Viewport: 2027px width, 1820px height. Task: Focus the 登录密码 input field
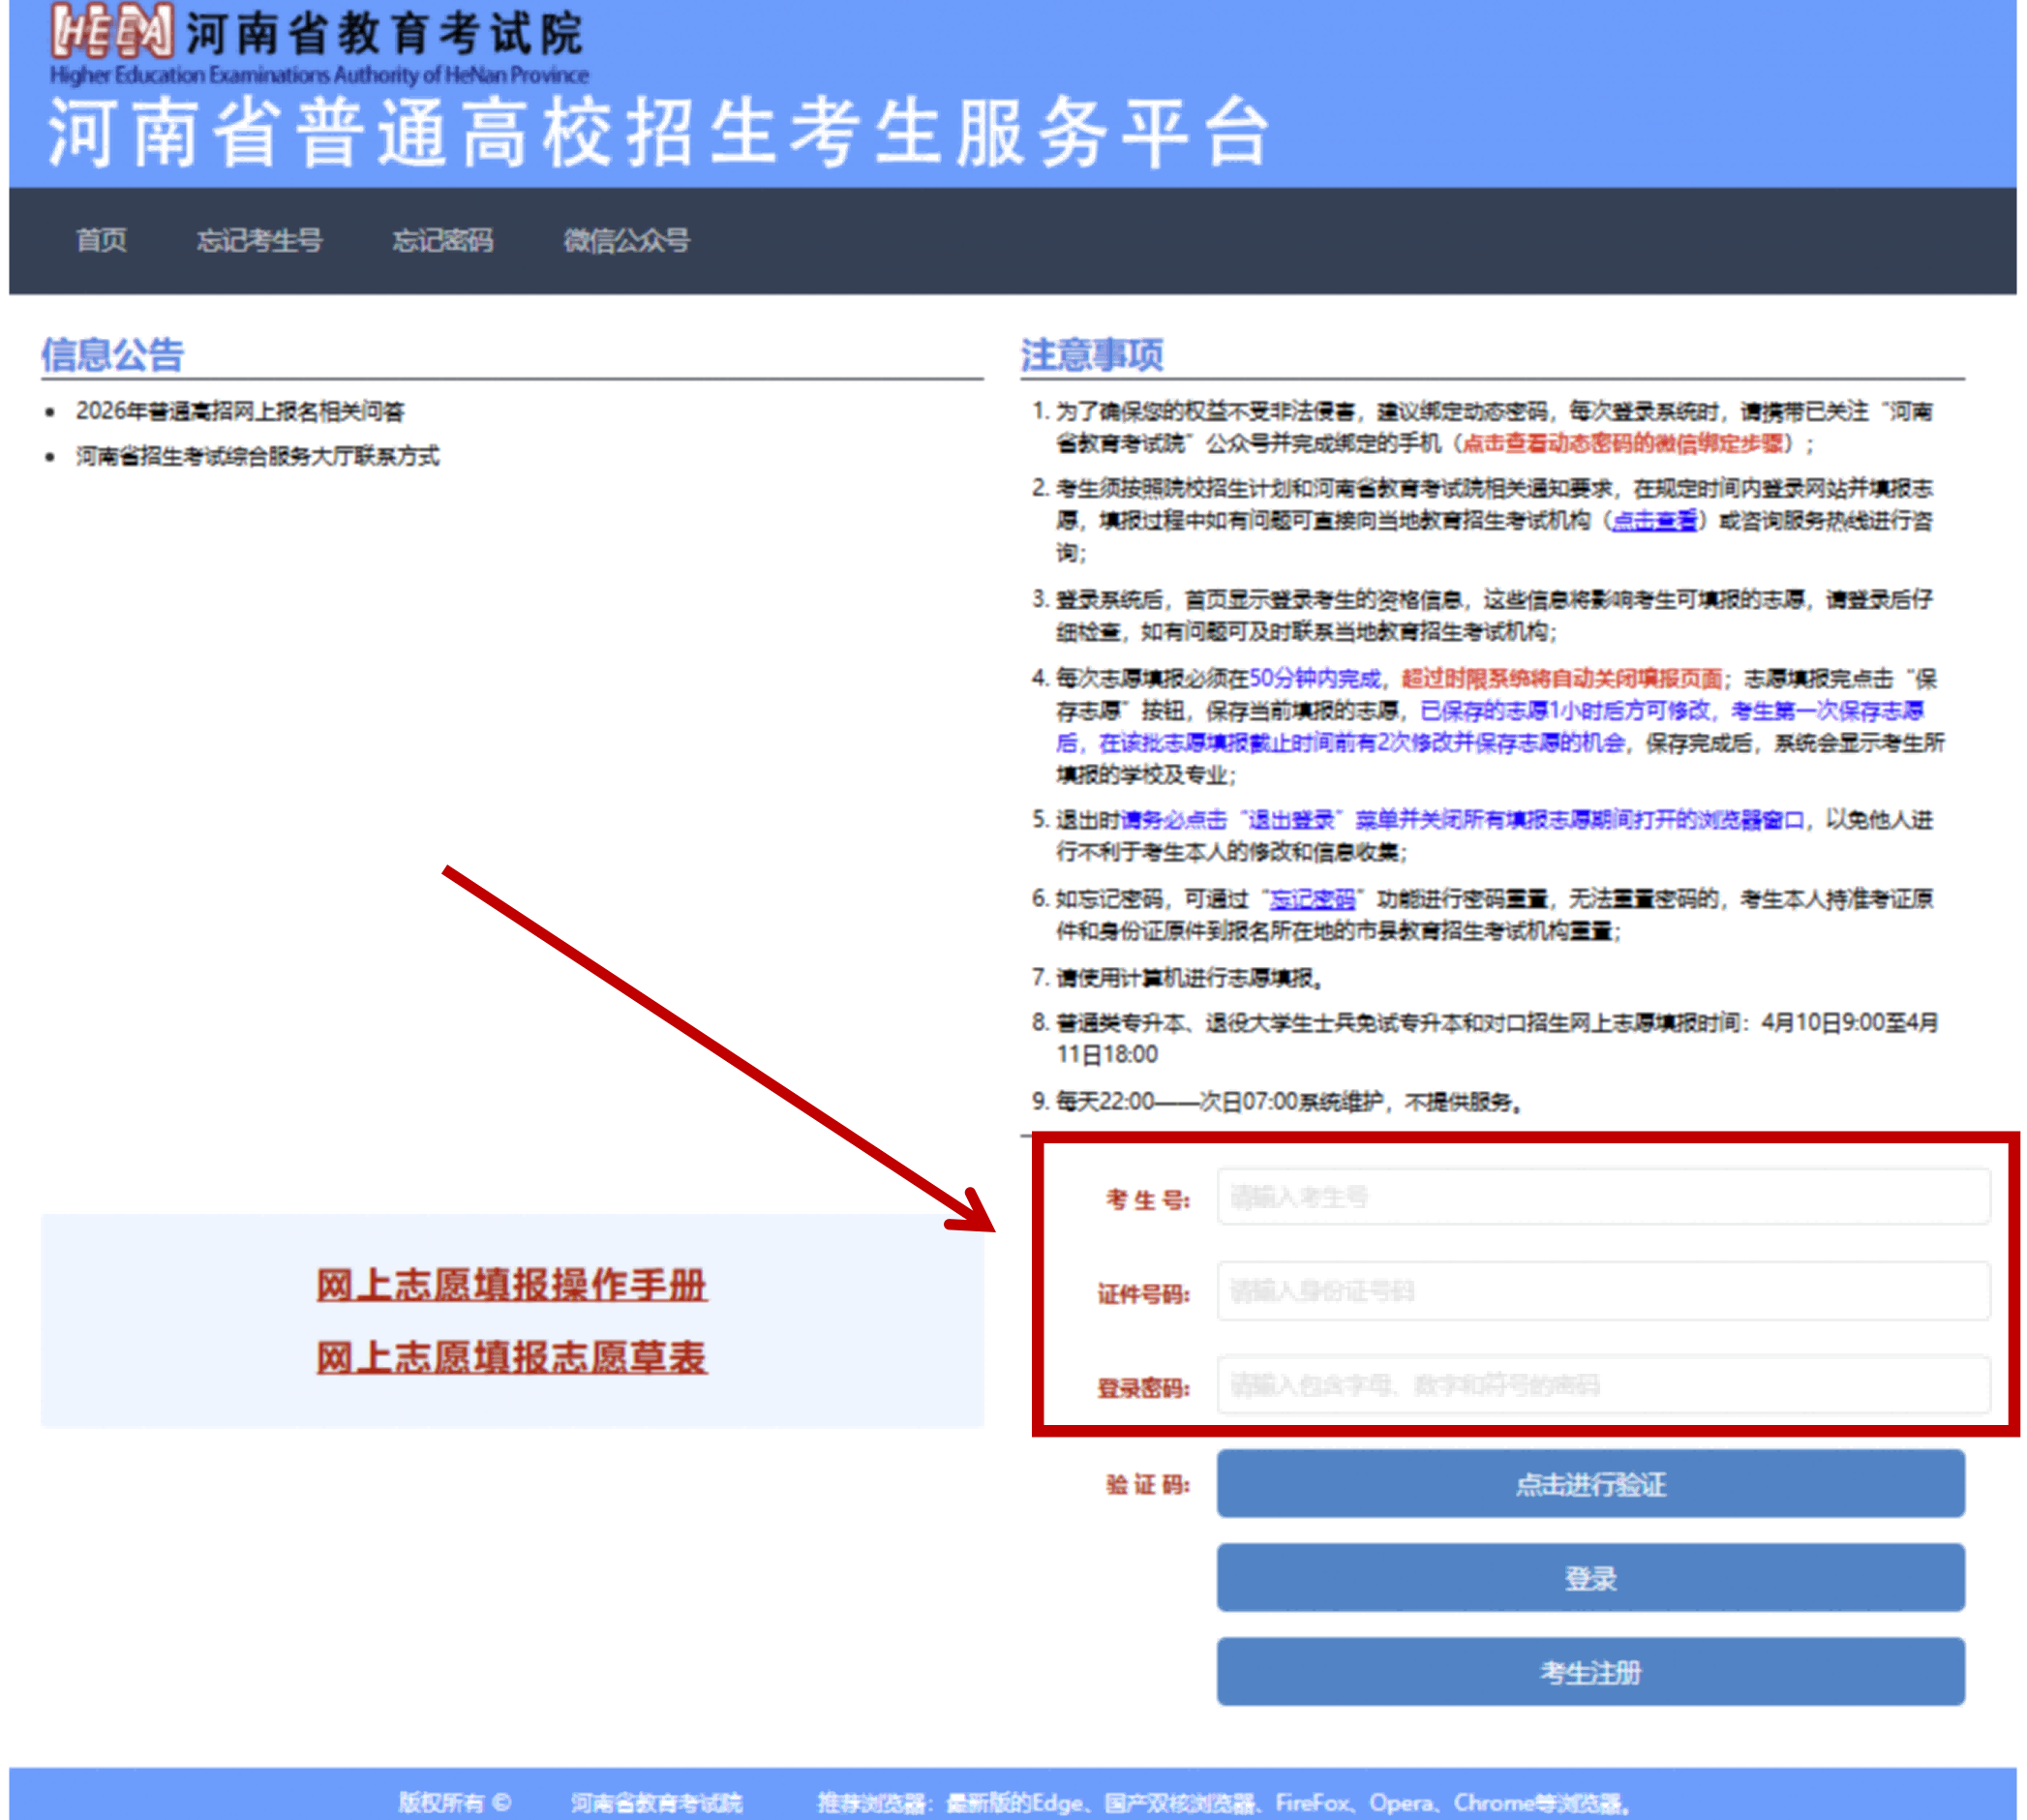[1602, 1385]
